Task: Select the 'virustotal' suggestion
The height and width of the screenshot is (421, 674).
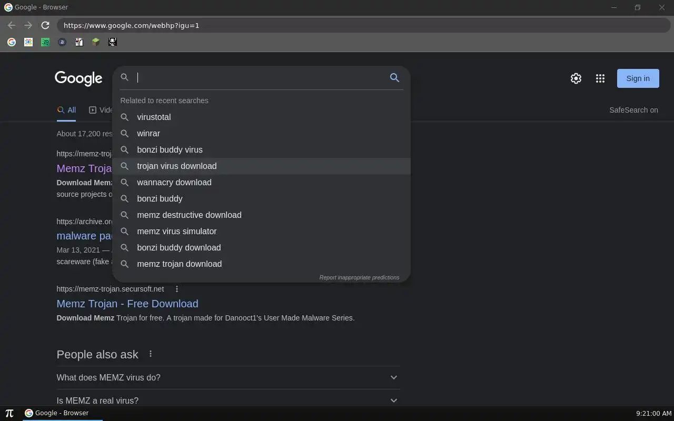Action: point(261,117)
